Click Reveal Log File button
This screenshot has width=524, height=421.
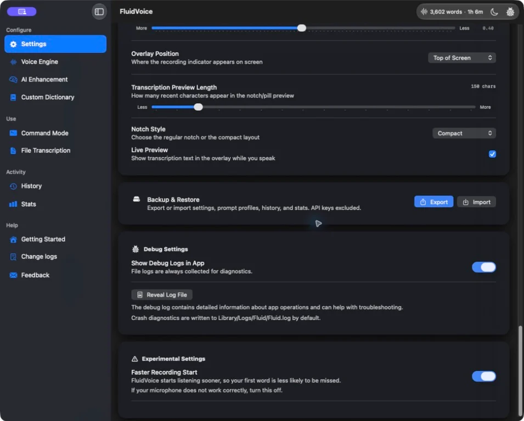[162, 295]
